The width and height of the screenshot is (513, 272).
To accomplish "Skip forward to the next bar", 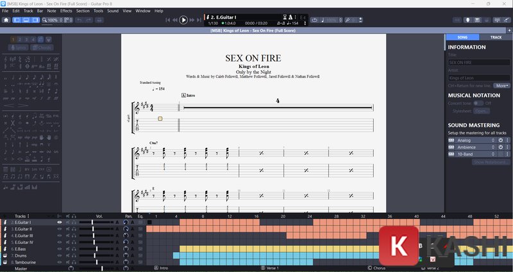I will click(192, 20).
